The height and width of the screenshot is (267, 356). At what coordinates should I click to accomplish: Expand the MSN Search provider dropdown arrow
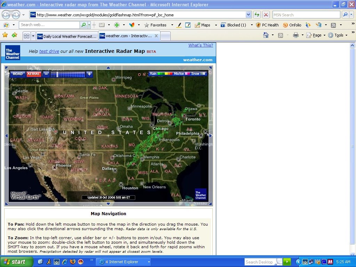pyautogui.click(x=351, y=15)
